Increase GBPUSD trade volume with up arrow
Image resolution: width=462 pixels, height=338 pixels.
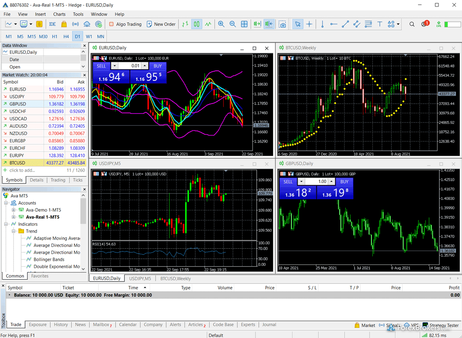(x=331, y=182)
